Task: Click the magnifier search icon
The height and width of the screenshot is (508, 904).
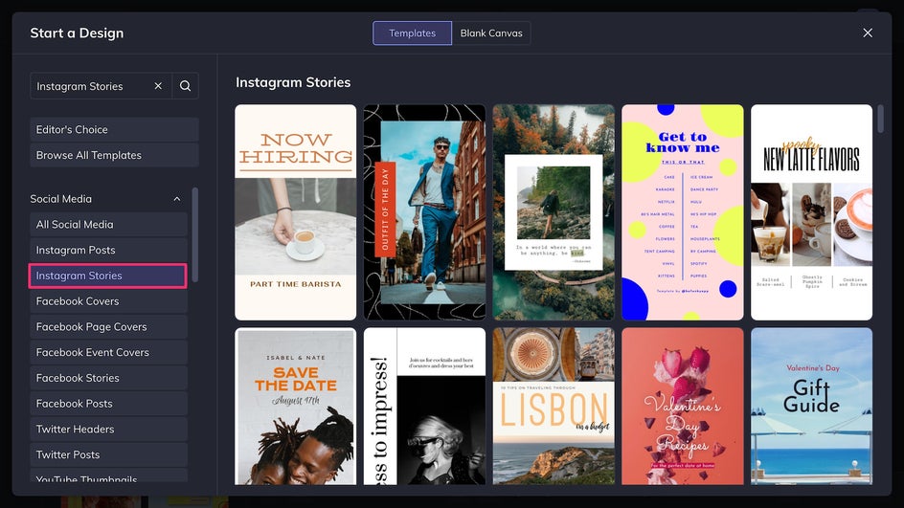Action: pos(185,86)
